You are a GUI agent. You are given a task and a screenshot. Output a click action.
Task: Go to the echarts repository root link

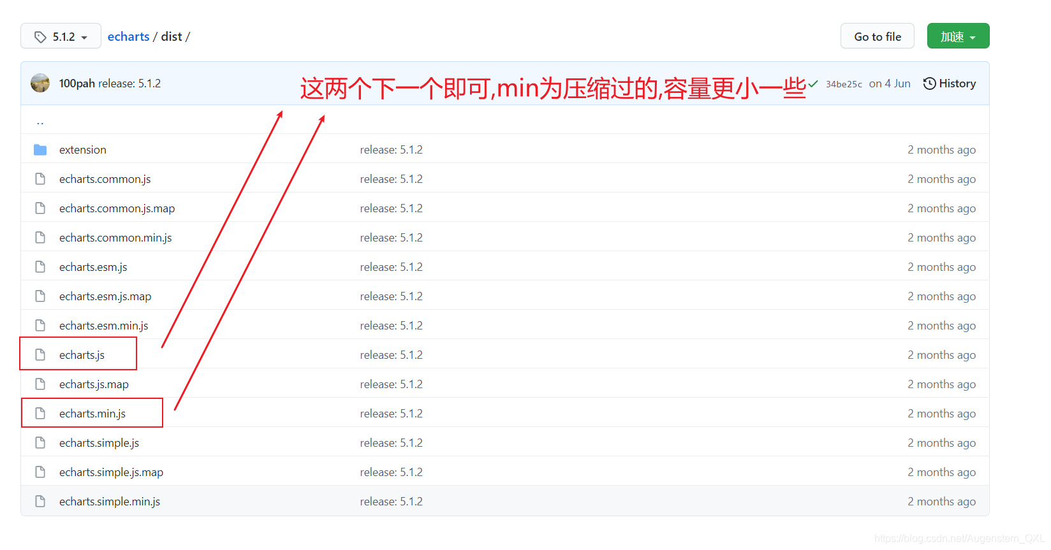coord(128,36)
